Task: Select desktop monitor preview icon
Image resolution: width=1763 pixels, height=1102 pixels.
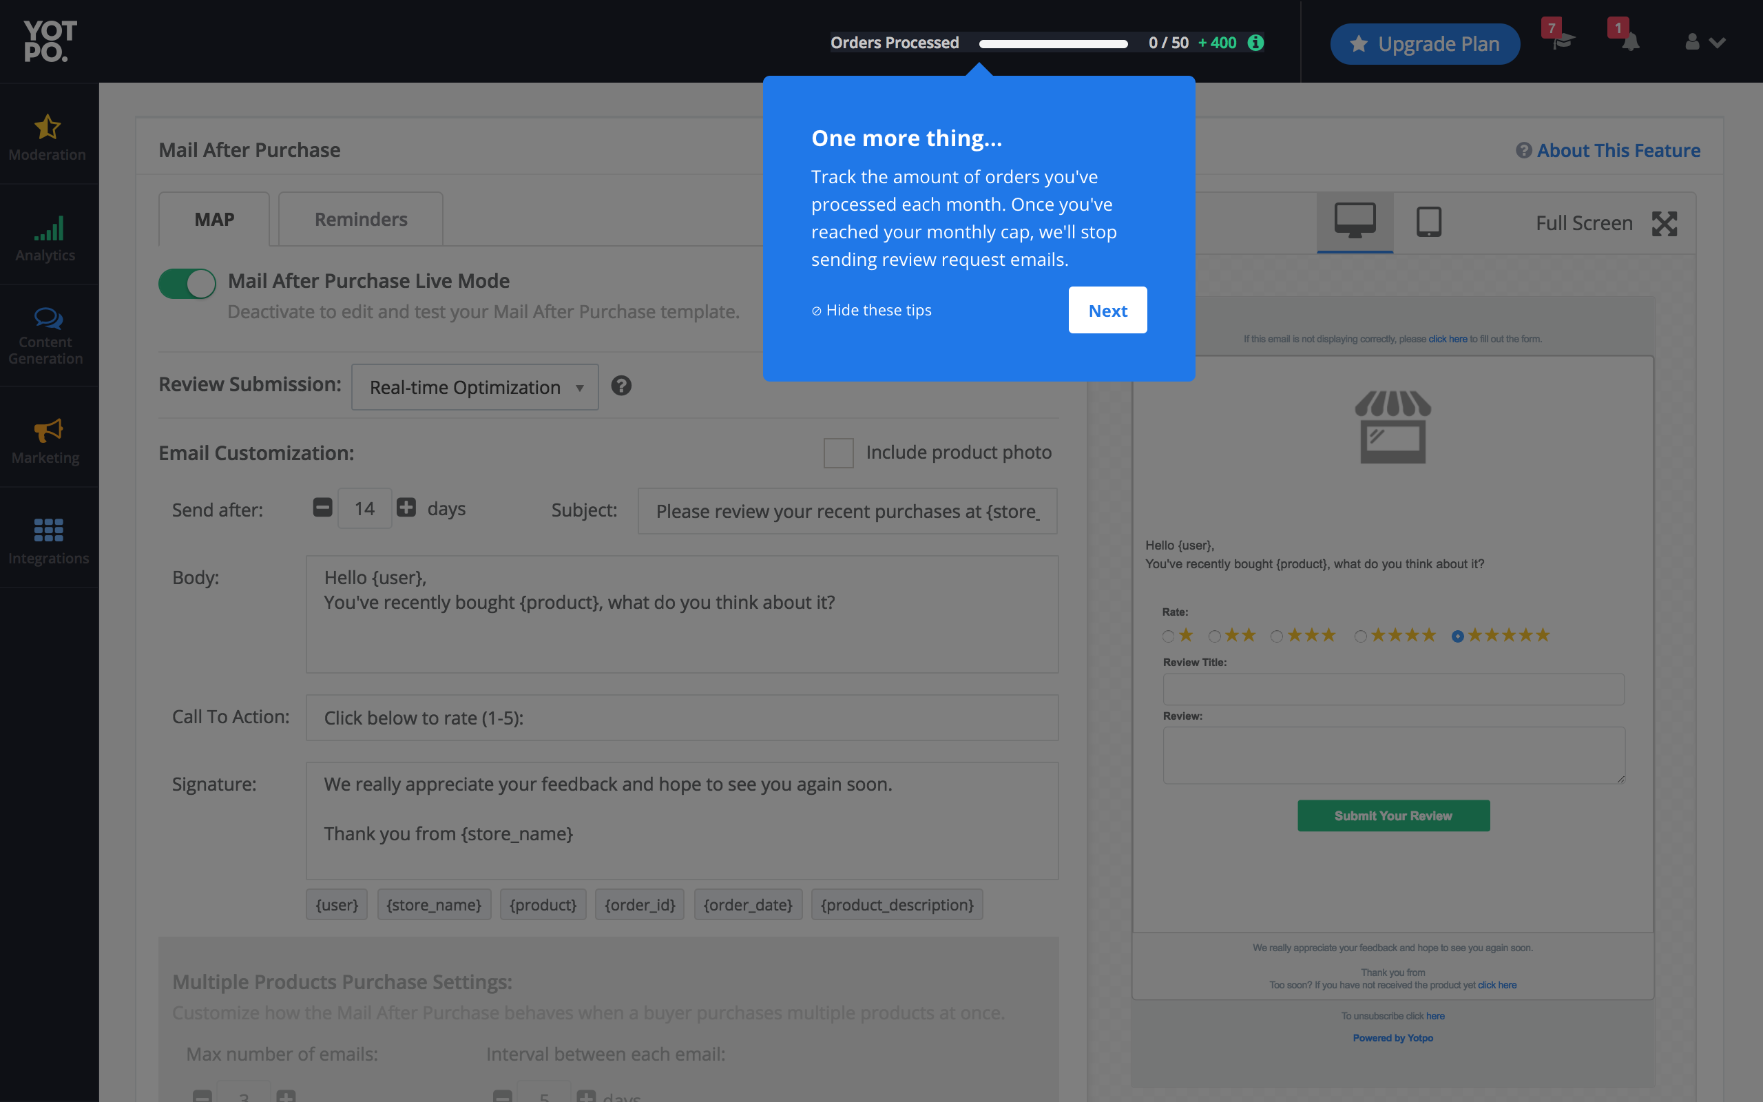Action: [1355, 221]
